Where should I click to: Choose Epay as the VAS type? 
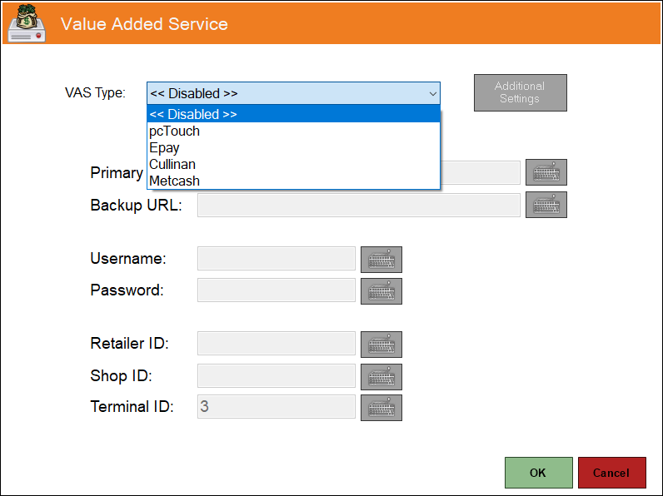(x=293, y=147)
